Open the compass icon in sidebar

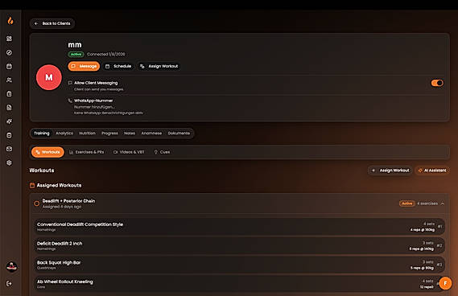10,52
